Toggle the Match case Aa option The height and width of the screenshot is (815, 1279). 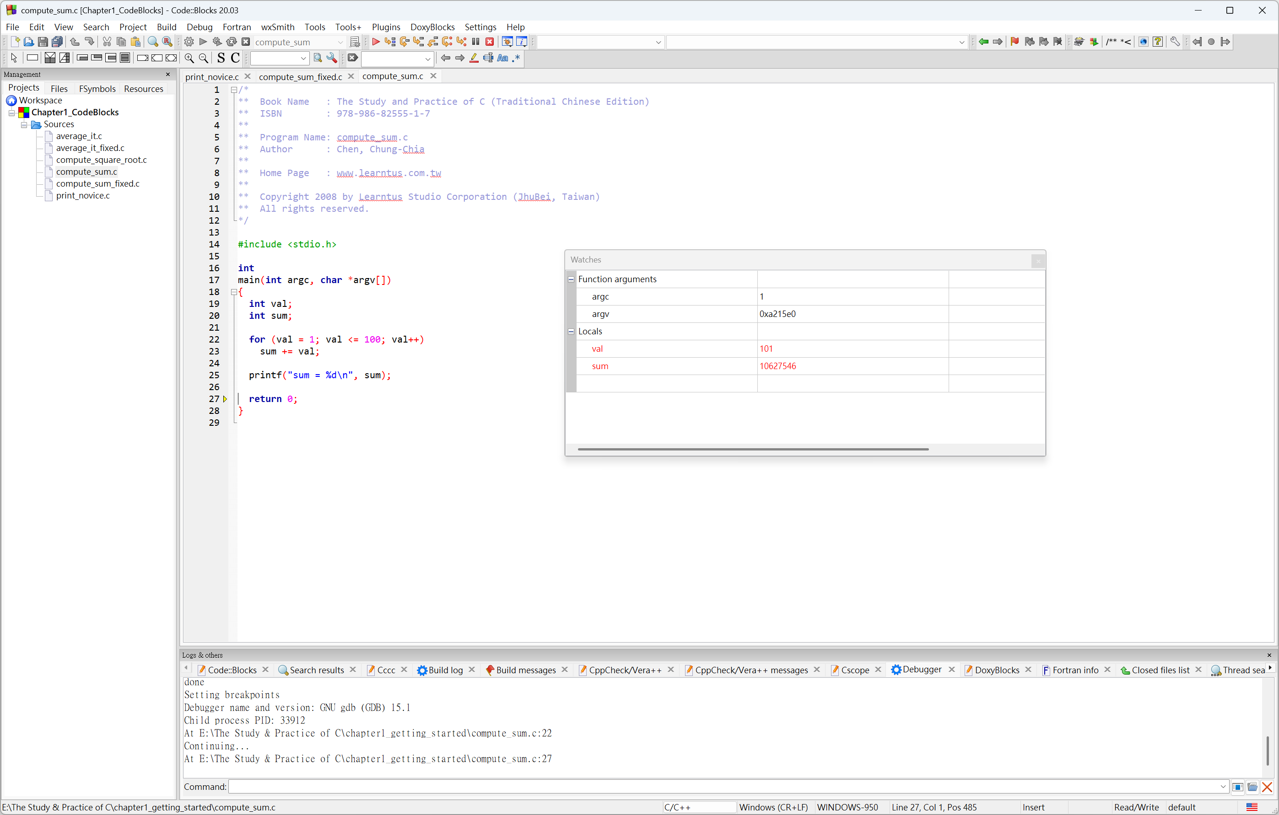point(502,59)
